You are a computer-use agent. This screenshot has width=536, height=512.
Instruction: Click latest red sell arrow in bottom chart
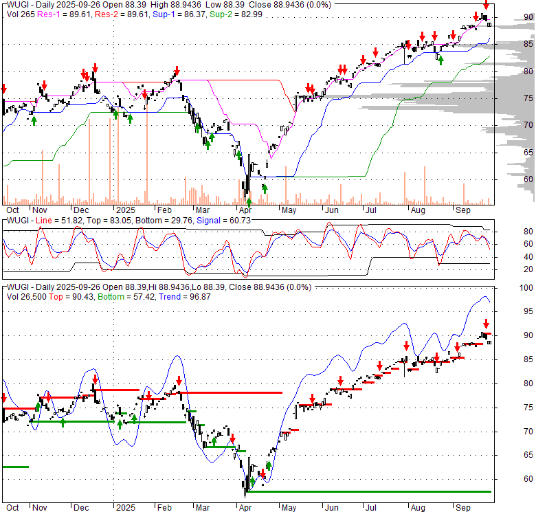(486, 324)
